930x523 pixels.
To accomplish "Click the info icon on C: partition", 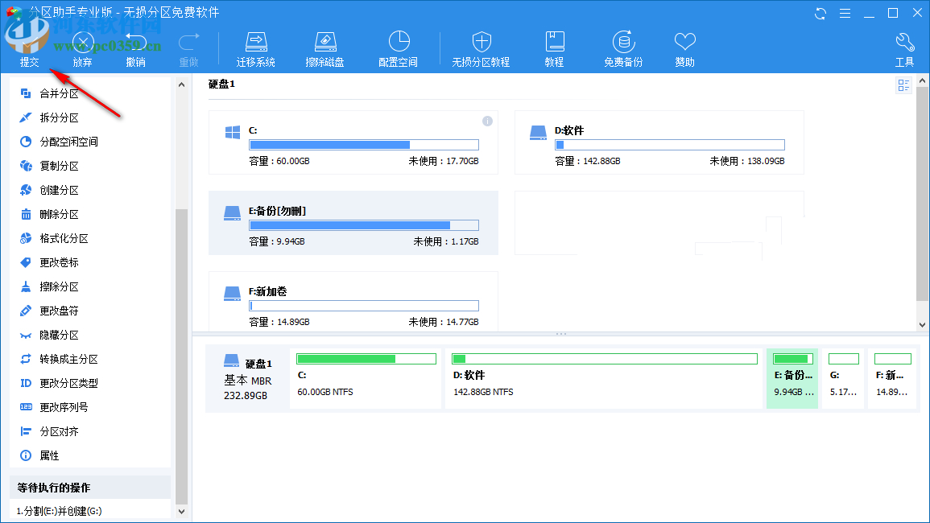I will (x=487, y=121).
